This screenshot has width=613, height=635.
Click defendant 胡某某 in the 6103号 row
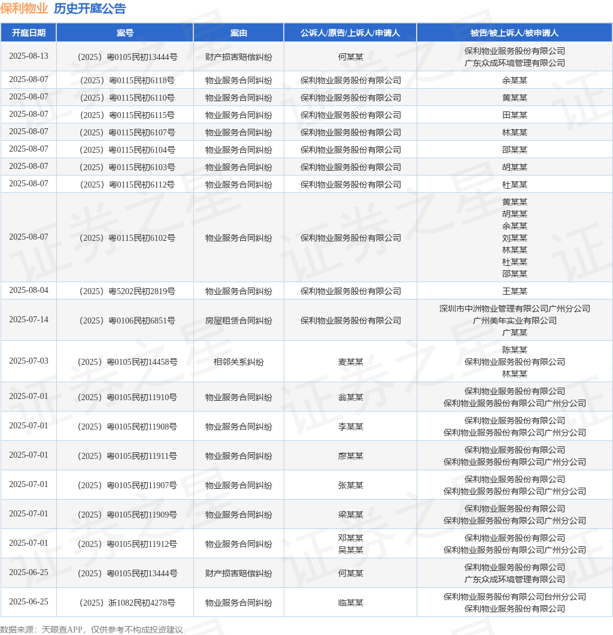click(515, 168)
